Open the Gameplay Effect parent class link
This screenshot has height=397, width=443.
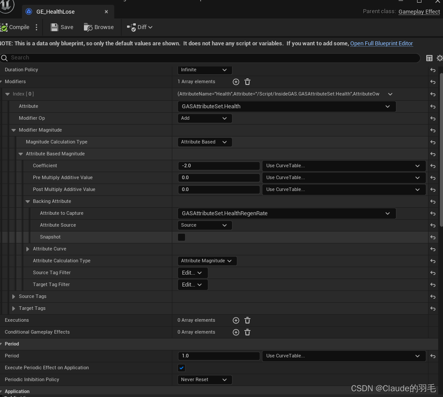(419, 11)
